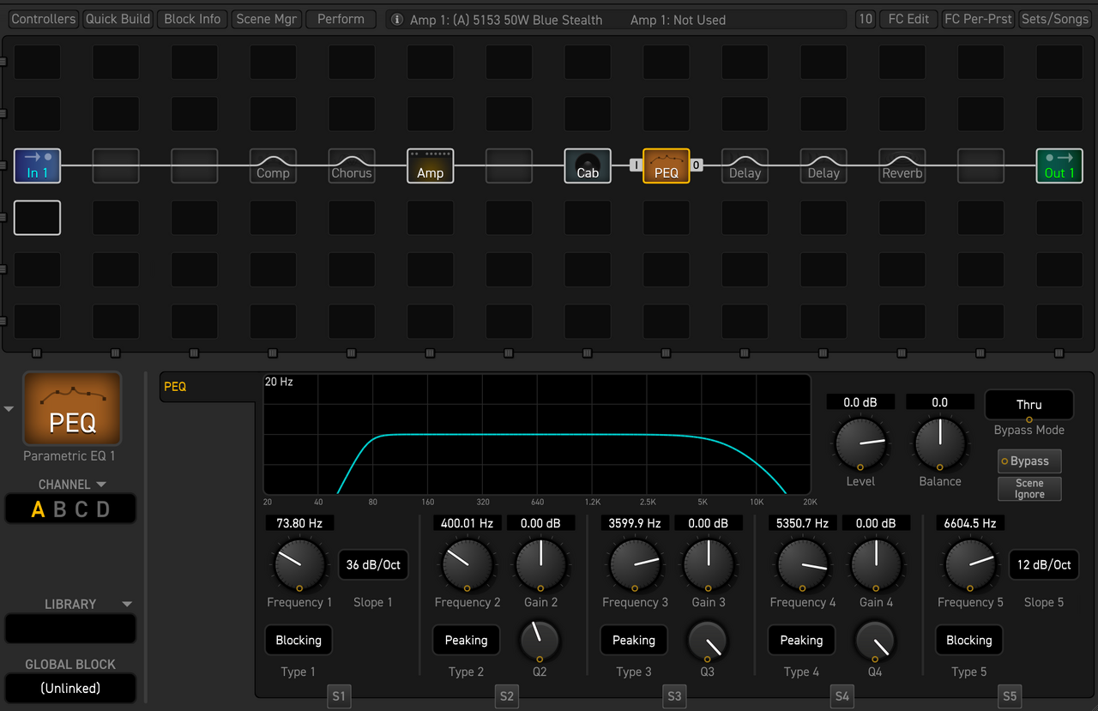Click the PEQ output 0 marker
Screen dimensions: 1098x711
[x=697, y=165]
